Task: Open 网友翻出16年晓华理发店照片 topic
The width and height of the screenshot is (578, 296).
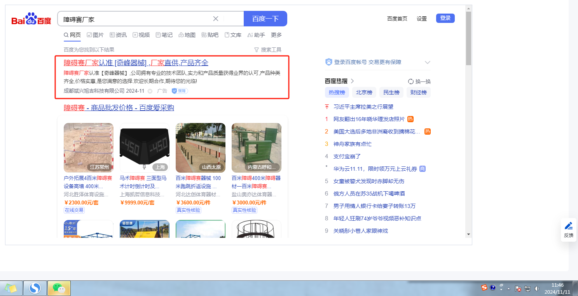Action: point(369,119)
